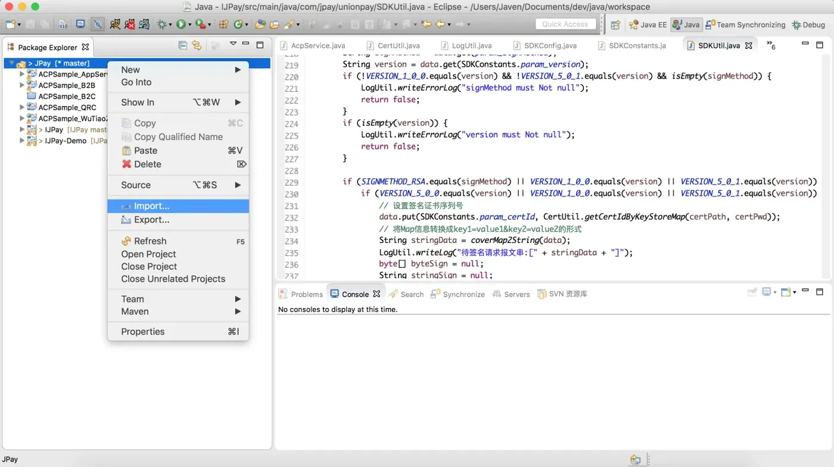
Task: Open the Package Explorer view menu arrow
Action: pos(233,44)
